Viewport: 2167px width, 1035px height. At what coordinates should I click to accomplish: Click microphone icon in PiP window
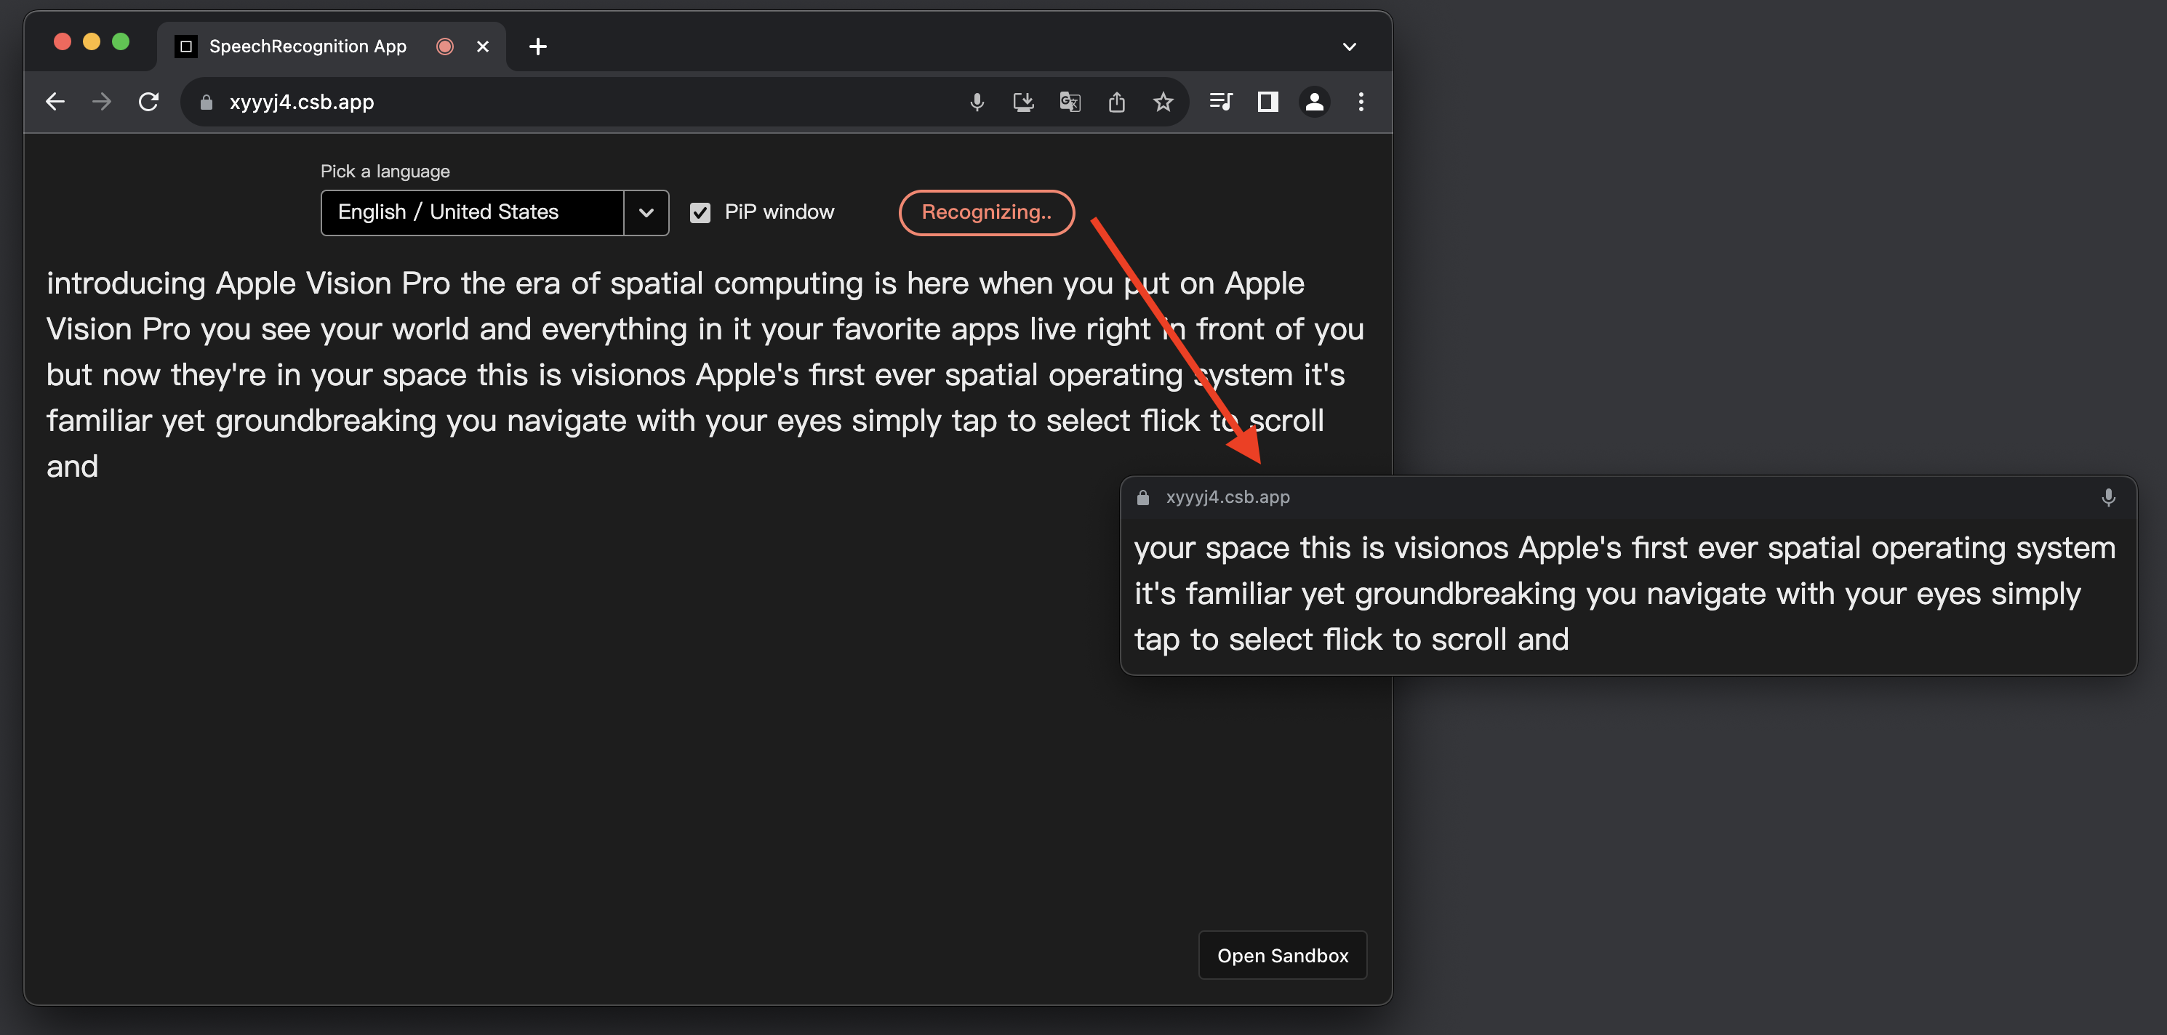coord(2107,497)
